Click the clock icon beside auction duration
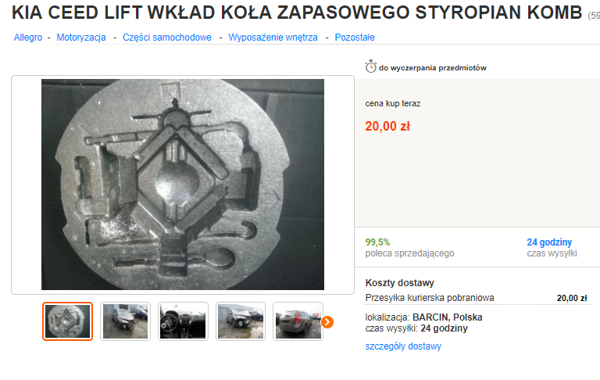This screenshot has height=380, width=600. [x=371, y=66]
